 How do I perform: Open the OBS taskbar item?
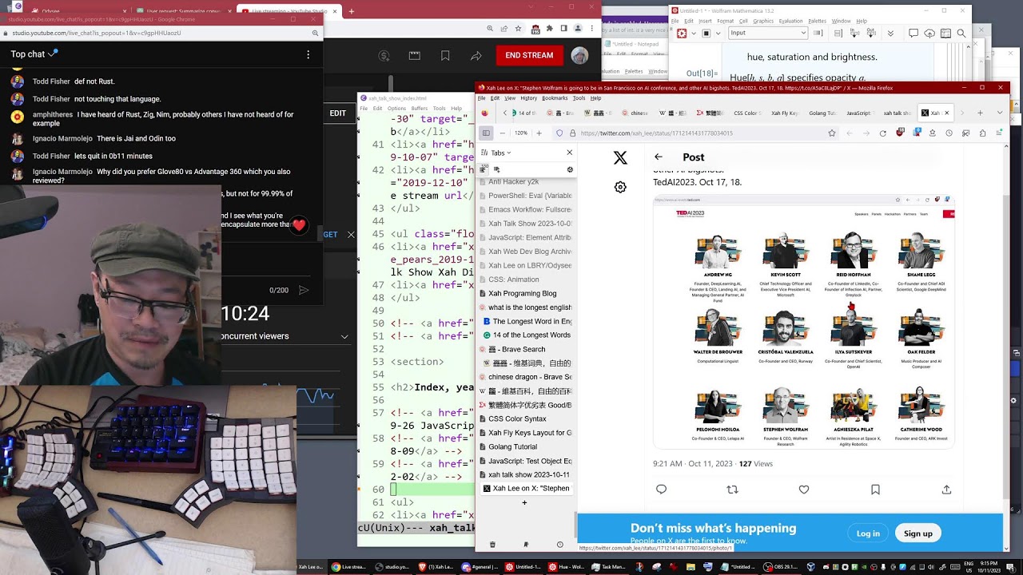point(780,567)
